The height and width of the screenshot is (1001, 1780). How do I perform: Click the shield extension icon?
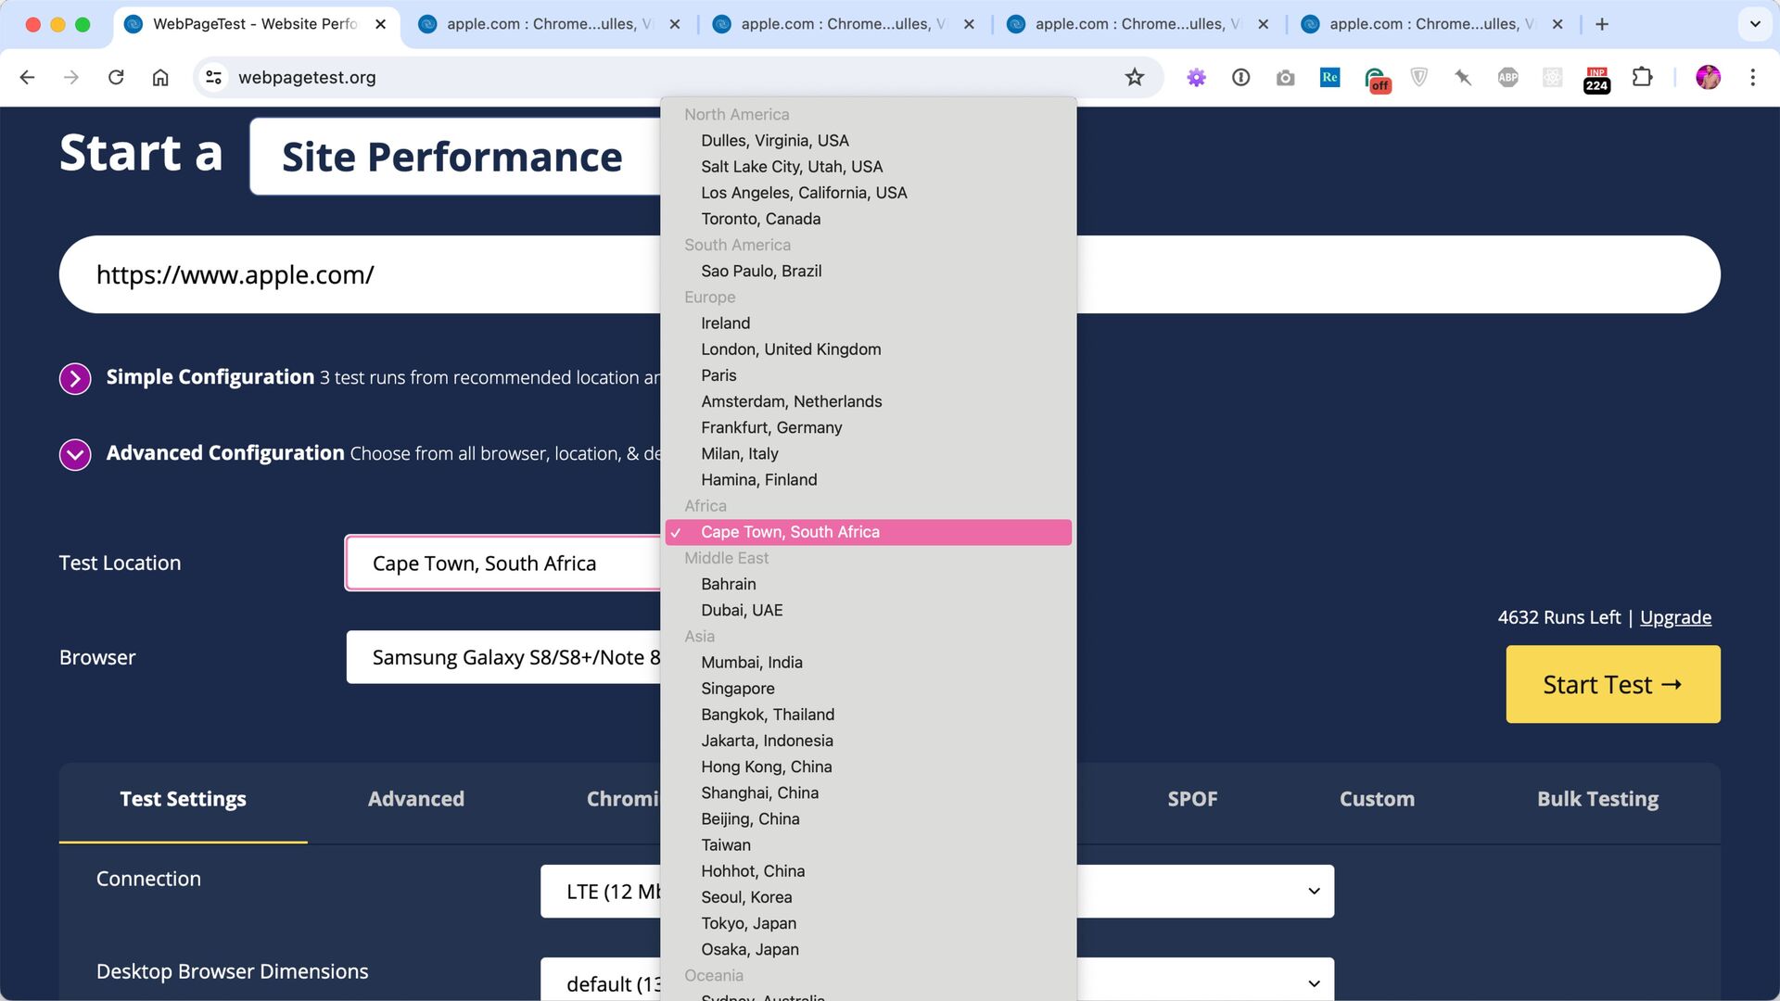click(x=1419, y=78)
